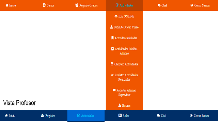Click Registro in the blue bottom navbar

(x=48, y=116)
